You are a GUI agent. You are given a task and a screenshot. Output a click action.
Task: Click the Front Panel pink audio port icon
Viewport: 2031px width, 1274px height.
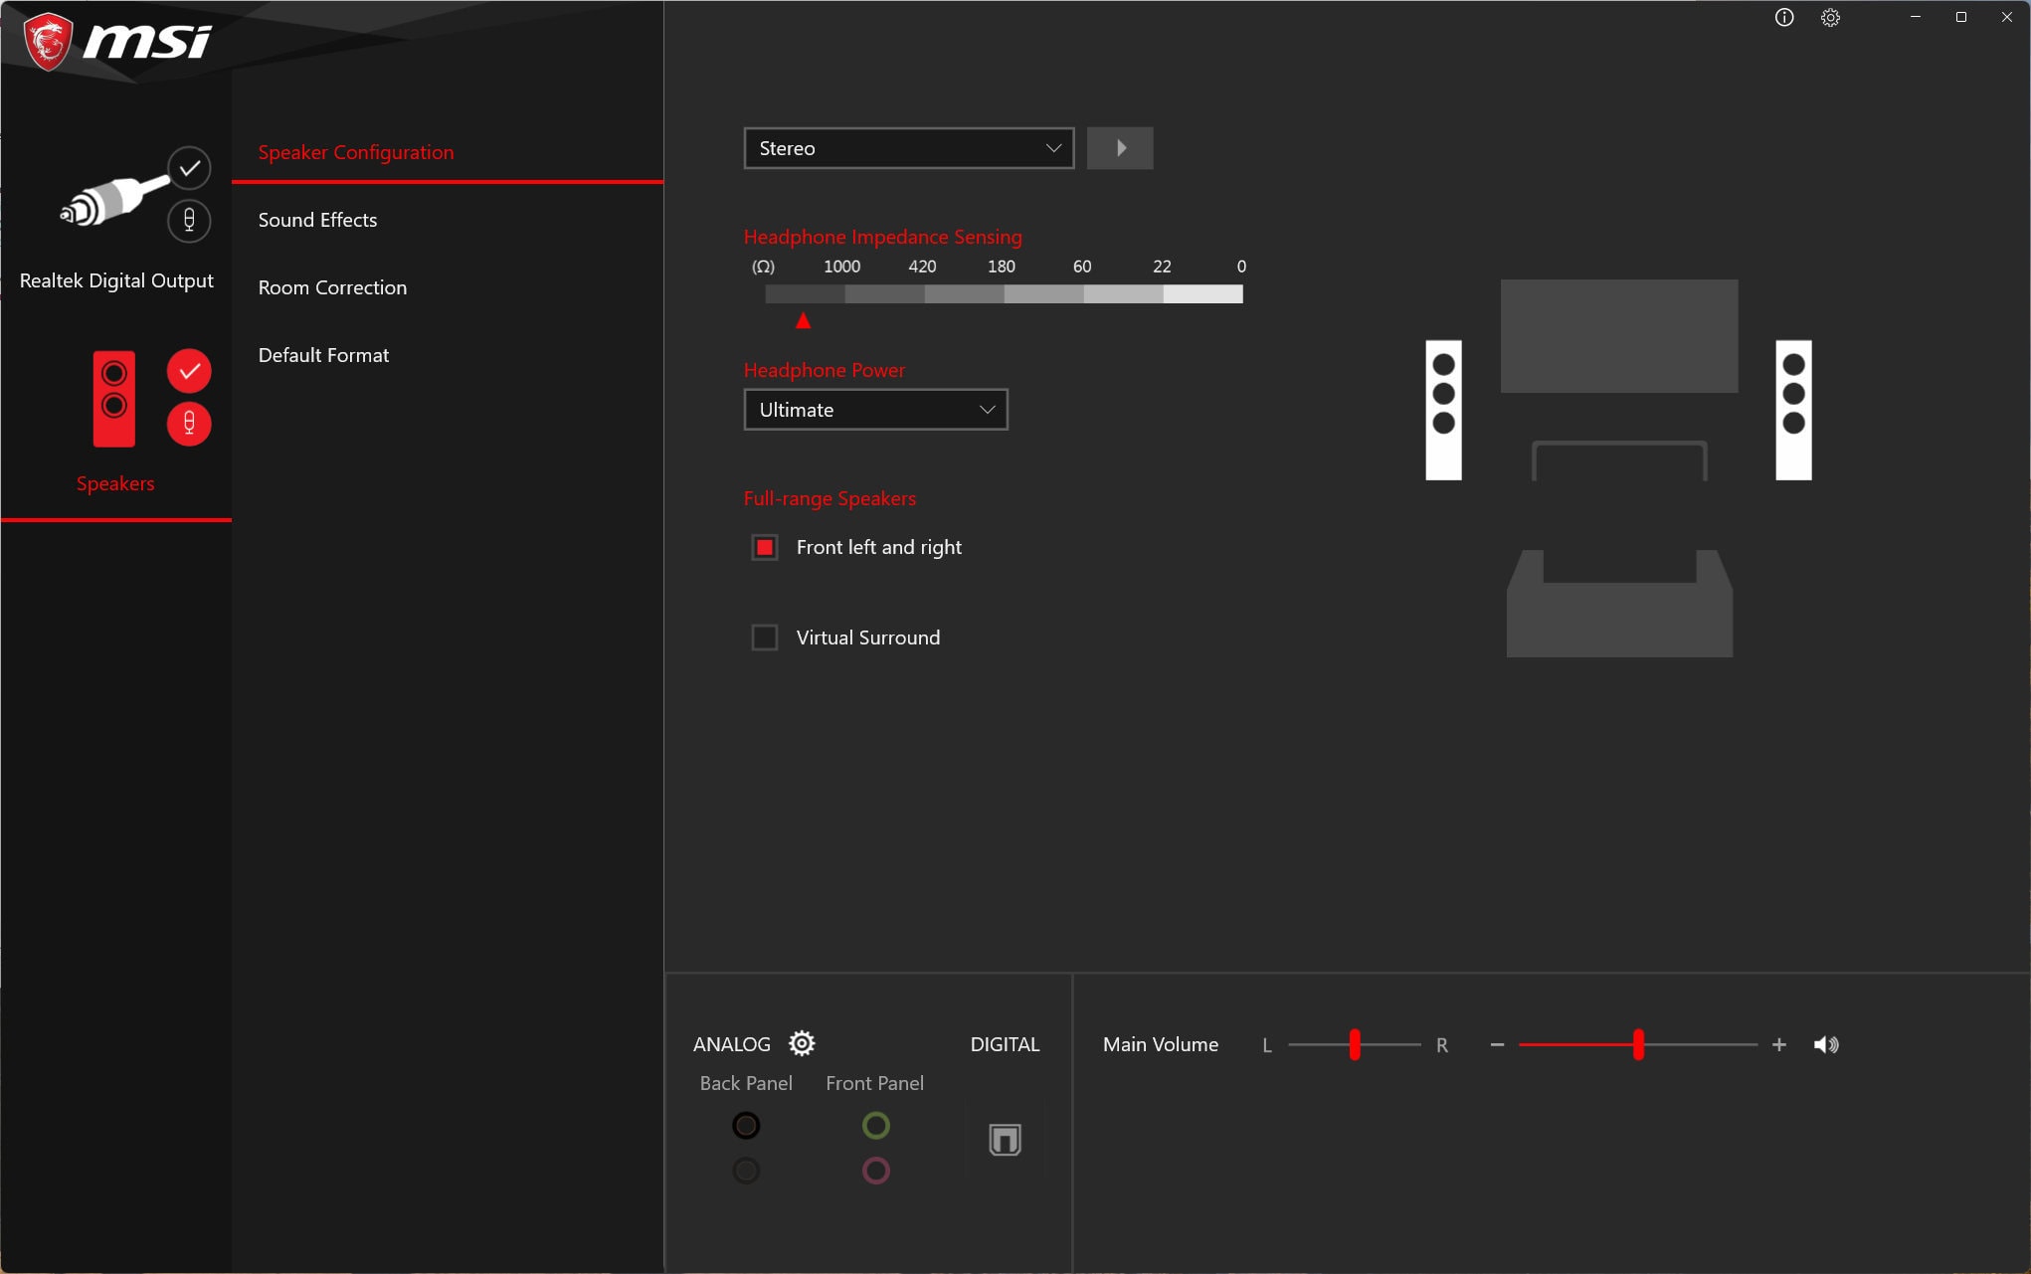[876, 1172]
